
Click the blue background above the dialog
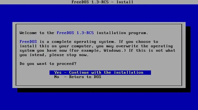[x=99, y=13]
